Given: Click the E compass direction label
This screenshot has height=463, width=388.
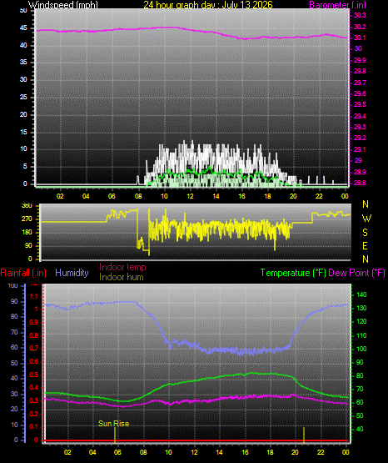Looking at the screenshot, I should tap(365, 246).
